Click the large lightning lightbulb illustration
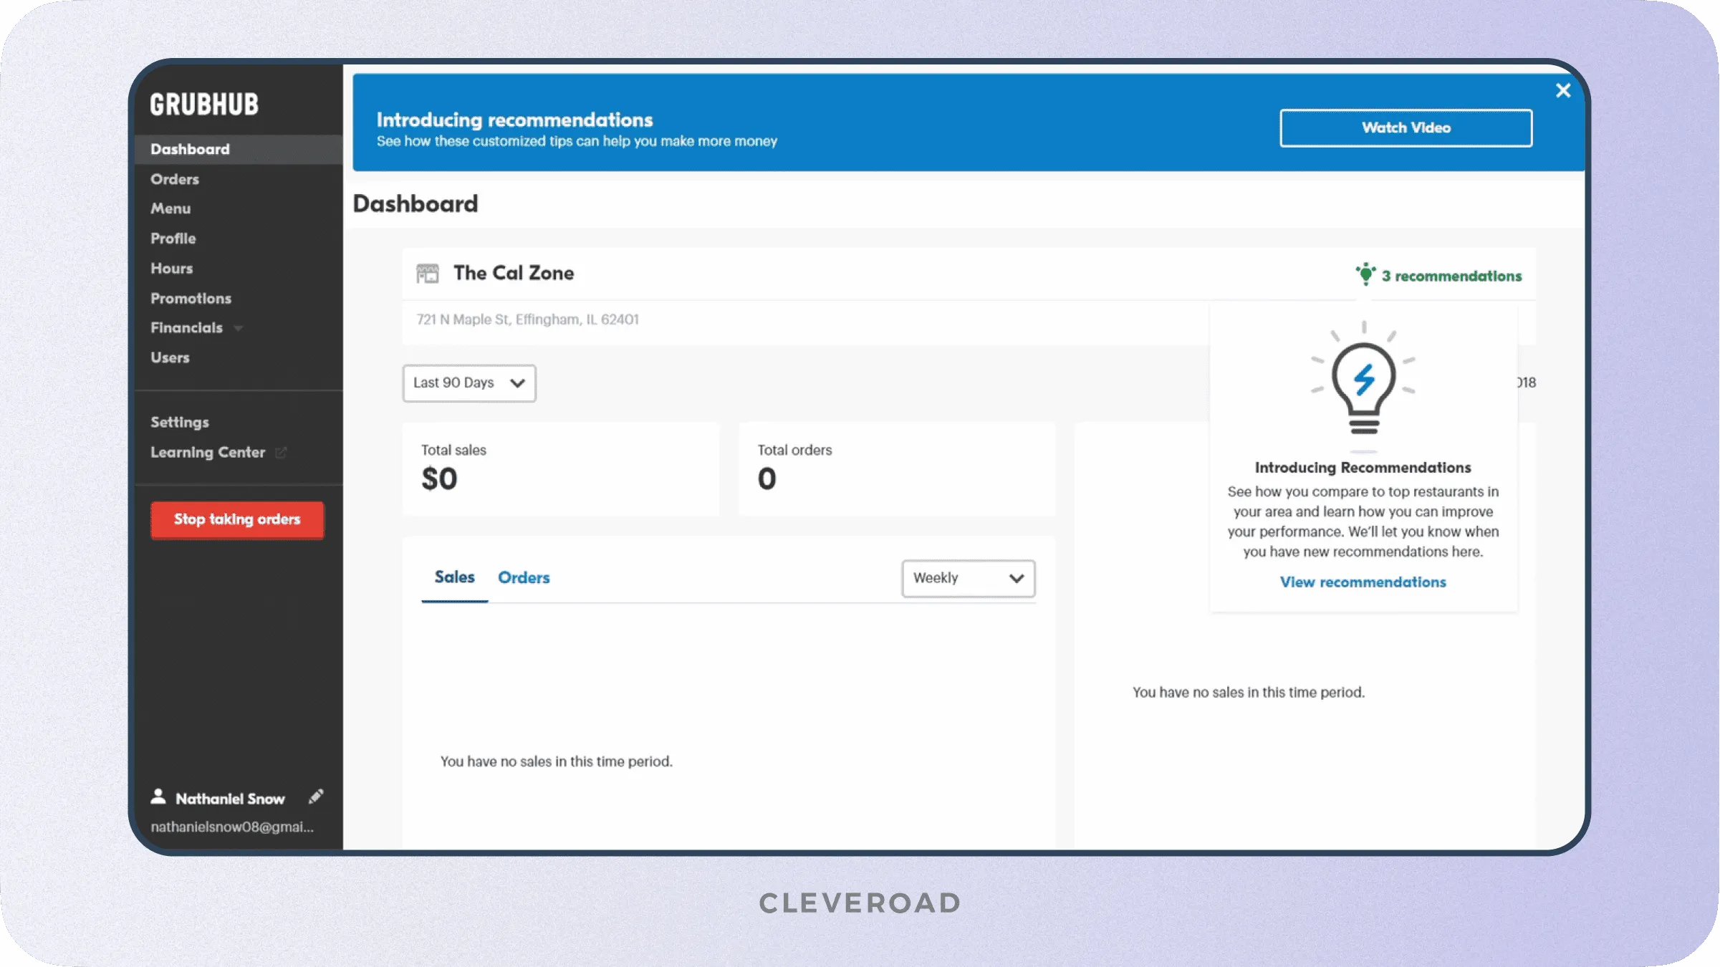This screenshot has height=967, width=1720. [x=1363, y=380]
